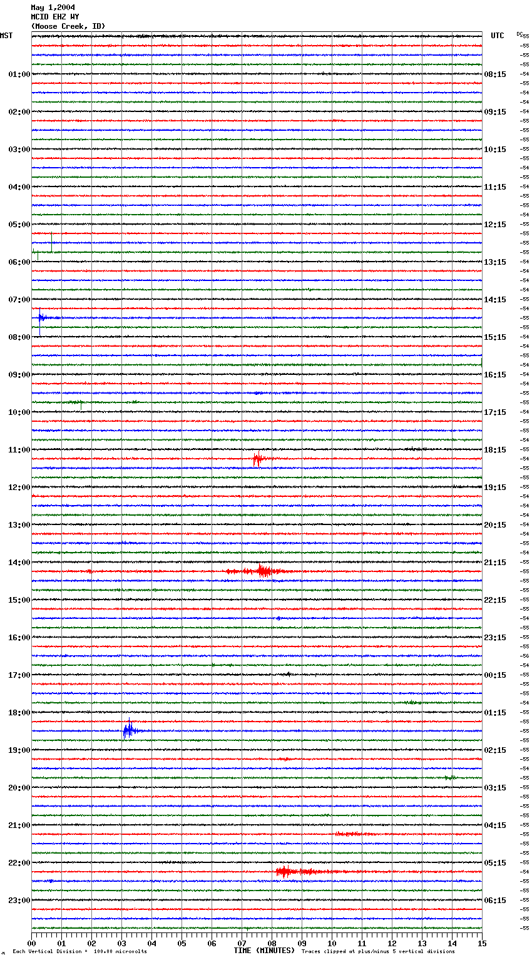532x960 pixels.
Task: Select the 11:00 MST row label
Action: 19,450
